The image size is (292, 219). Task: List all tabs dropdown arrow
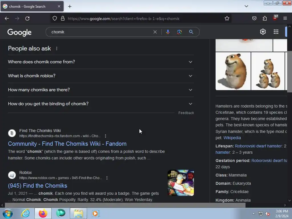point(246,6)
